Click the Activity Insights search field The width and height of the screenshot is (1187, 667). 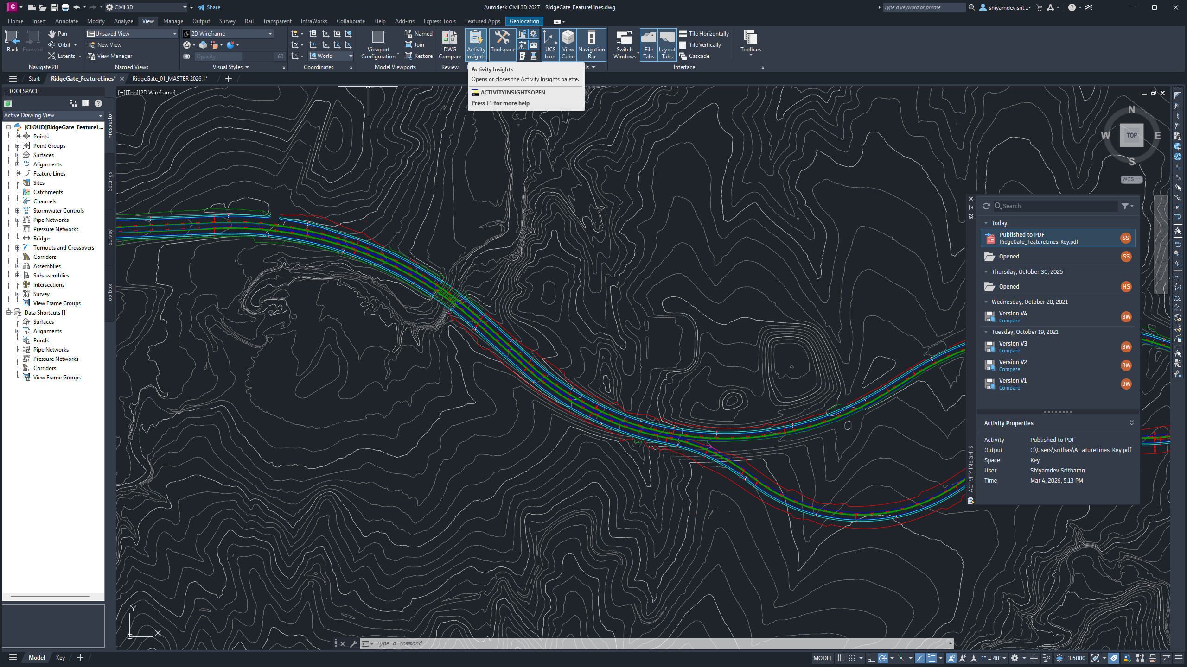(x=1055, y=206)
